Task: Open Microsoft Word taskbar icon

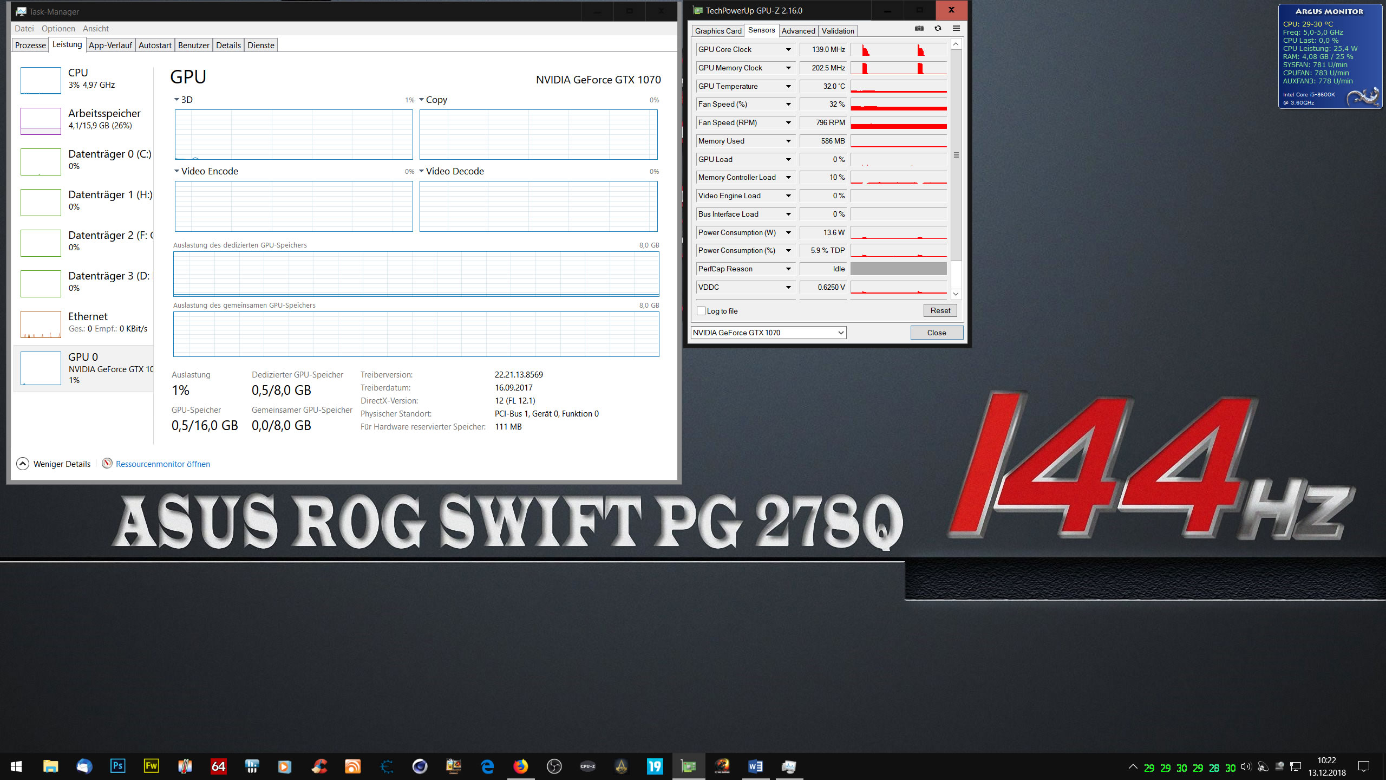Action: (755, 766)
